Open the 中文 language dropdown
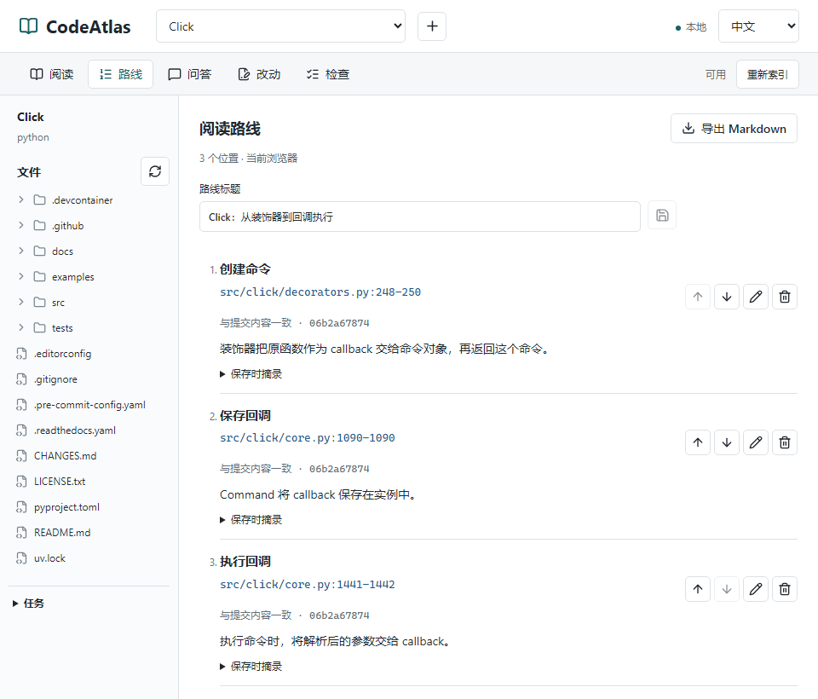Image resolution: width=818 pixels, height=699 pixels. click(758, 26)
